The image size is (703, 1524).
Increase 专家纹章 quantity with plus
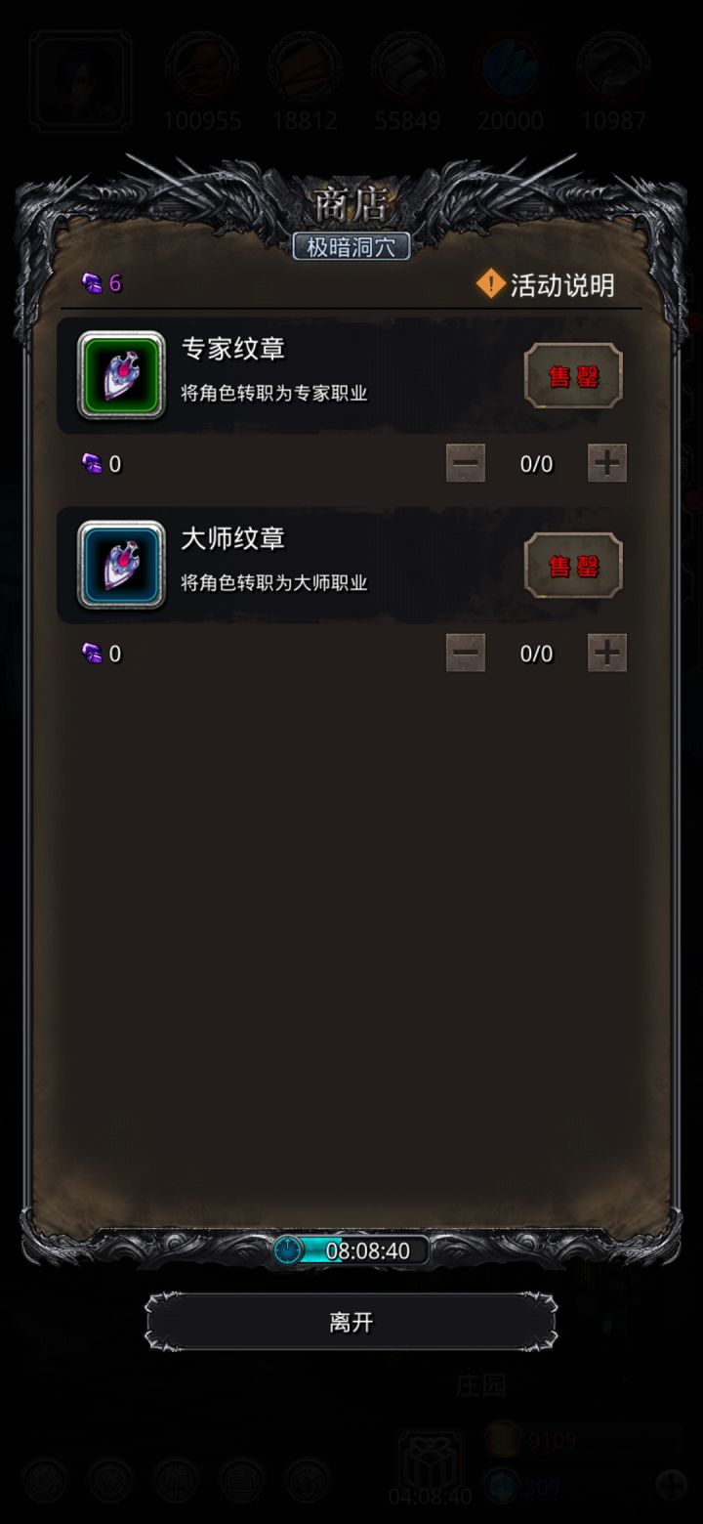(607, 463)
